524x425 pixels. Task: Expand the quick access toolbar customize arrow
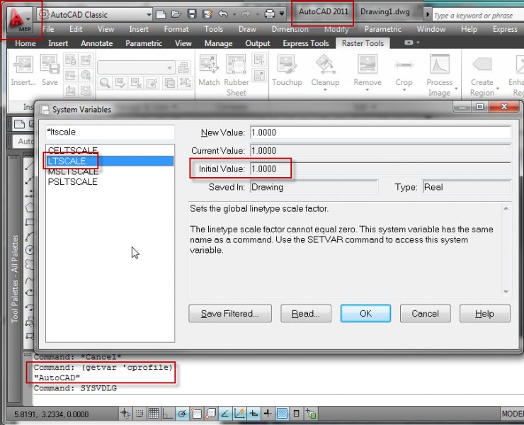coord(282,14)
